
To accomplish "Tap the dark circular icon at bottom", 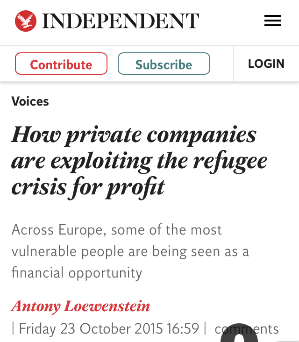I will point(239,333).
